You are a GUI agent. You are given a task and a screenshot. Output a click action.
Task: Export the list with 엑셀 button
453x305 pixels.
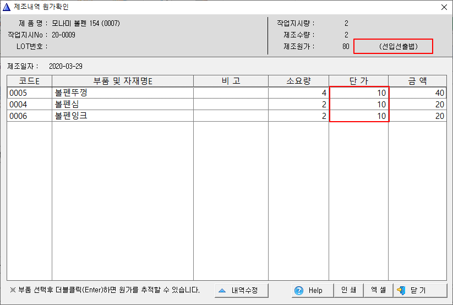pos(379,290)
